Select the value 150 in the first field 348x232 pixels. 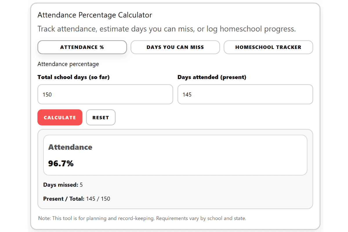pyautogui.click(x=47, y=94)
